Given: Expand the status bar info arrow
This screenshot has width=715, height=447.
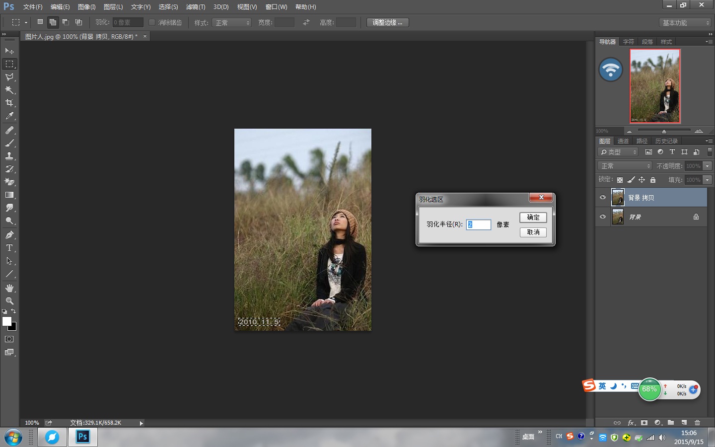Looking at the screenshot, I should point(141,423).
